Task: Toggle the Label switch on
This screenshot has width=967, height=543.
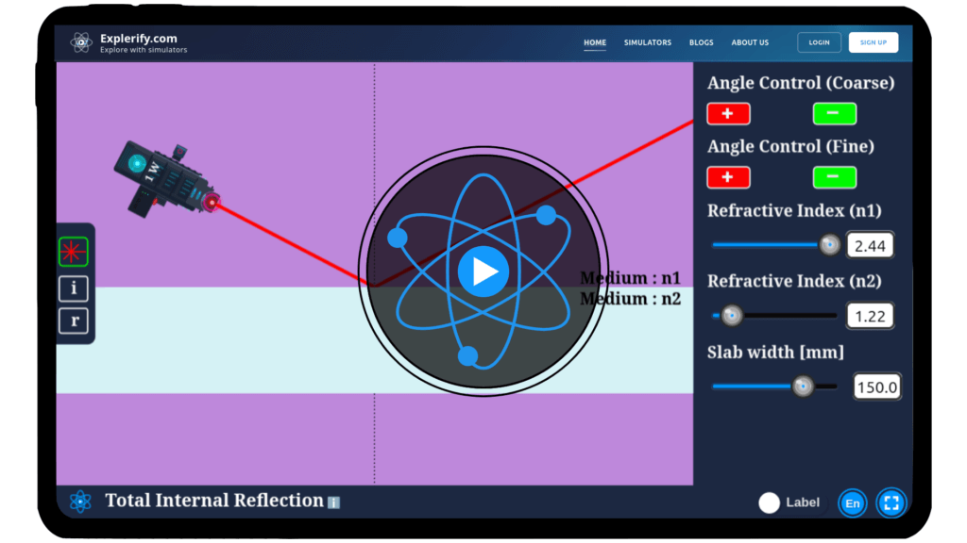Action: 769,502
